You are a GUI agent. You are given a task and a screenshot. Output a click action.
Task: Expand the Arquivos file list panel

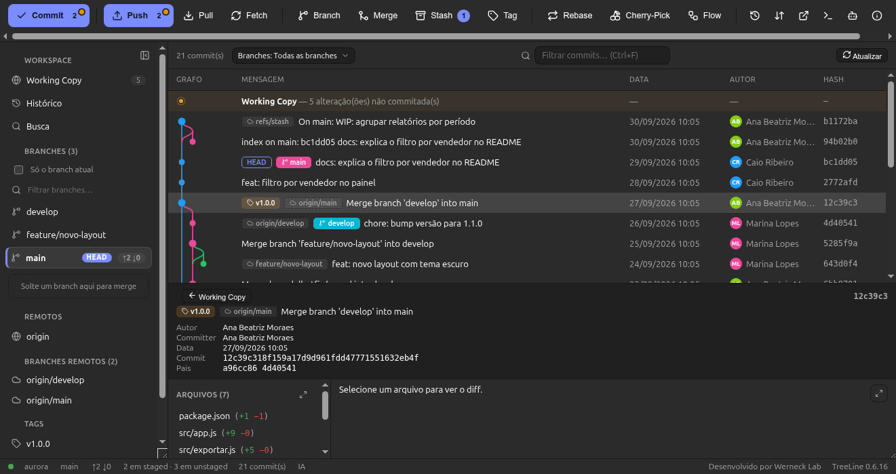point(303,395)
